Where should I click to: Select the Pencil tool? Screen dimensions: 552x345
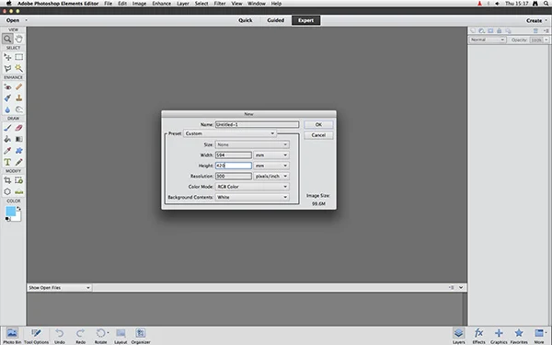pyautogui.click(x=19, y=162)
